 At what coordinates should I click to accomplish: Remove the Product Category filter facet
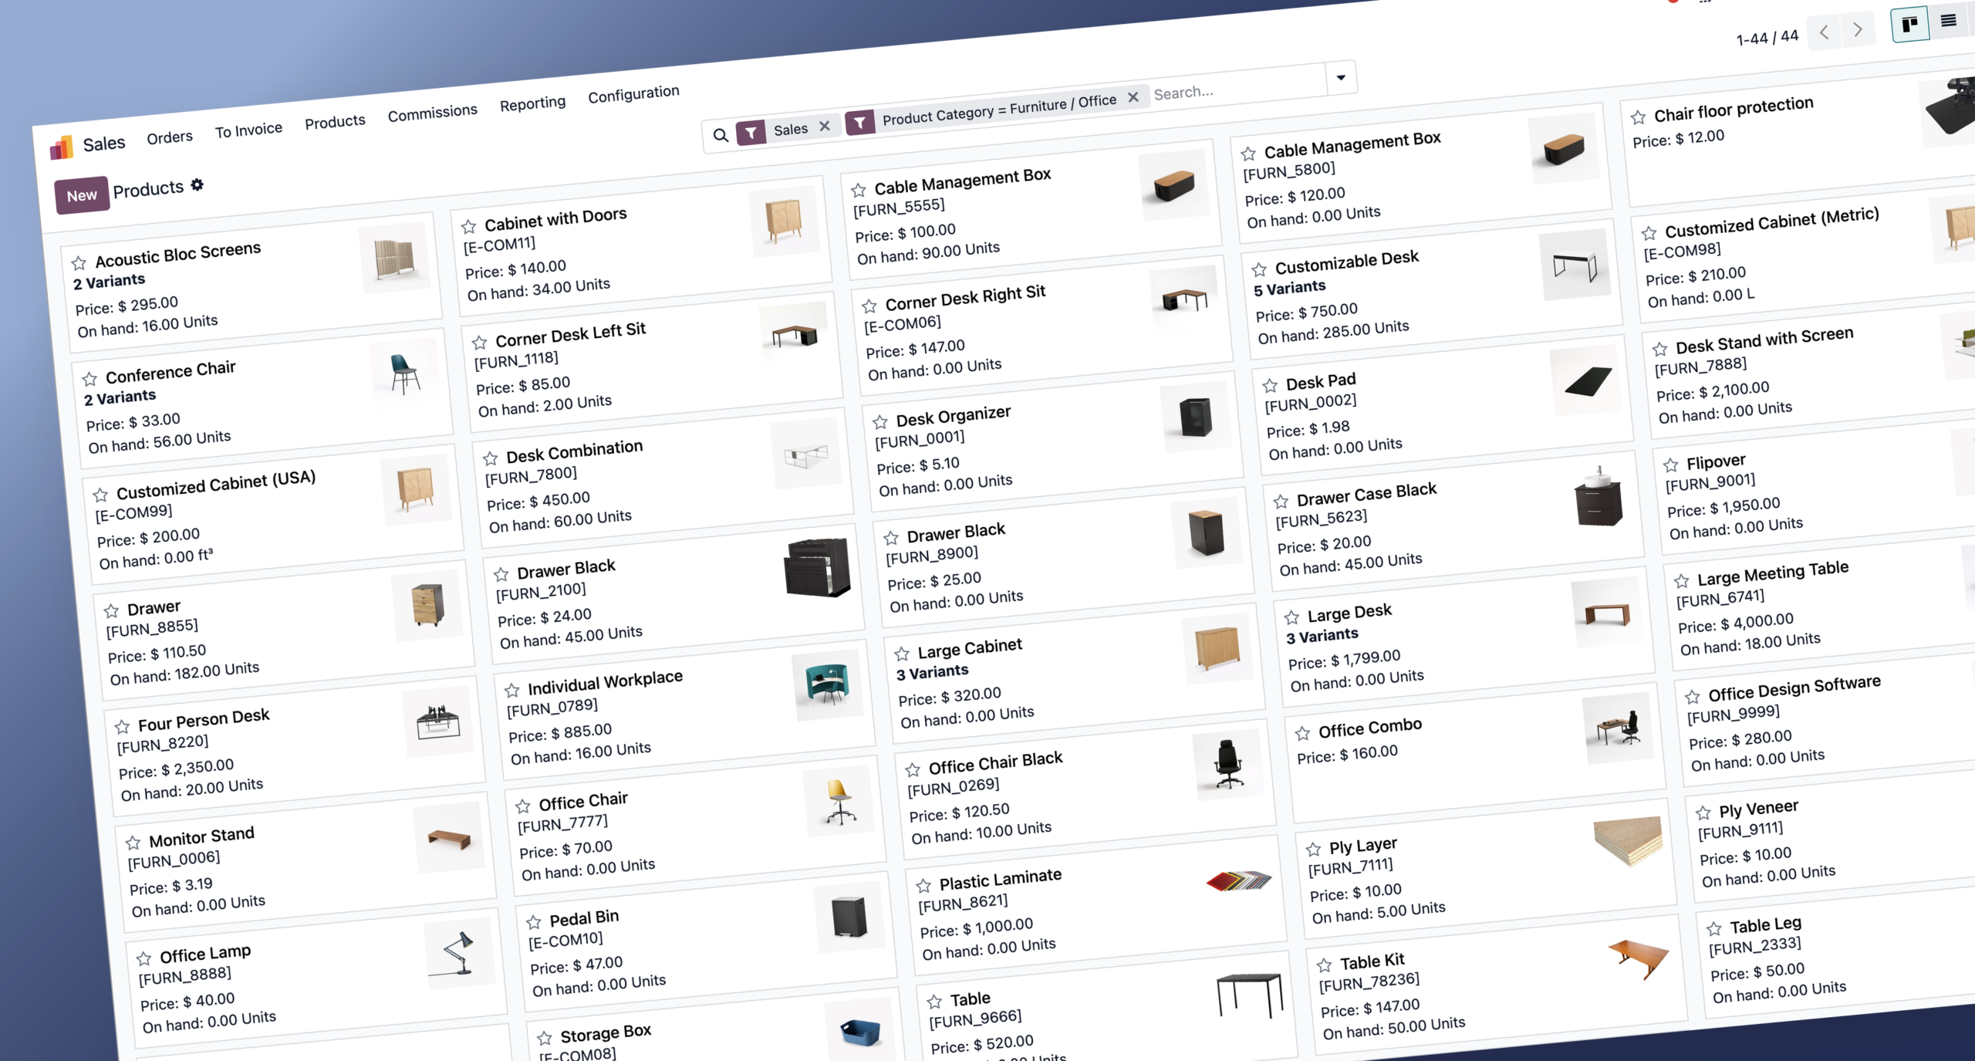(1133, 97)
